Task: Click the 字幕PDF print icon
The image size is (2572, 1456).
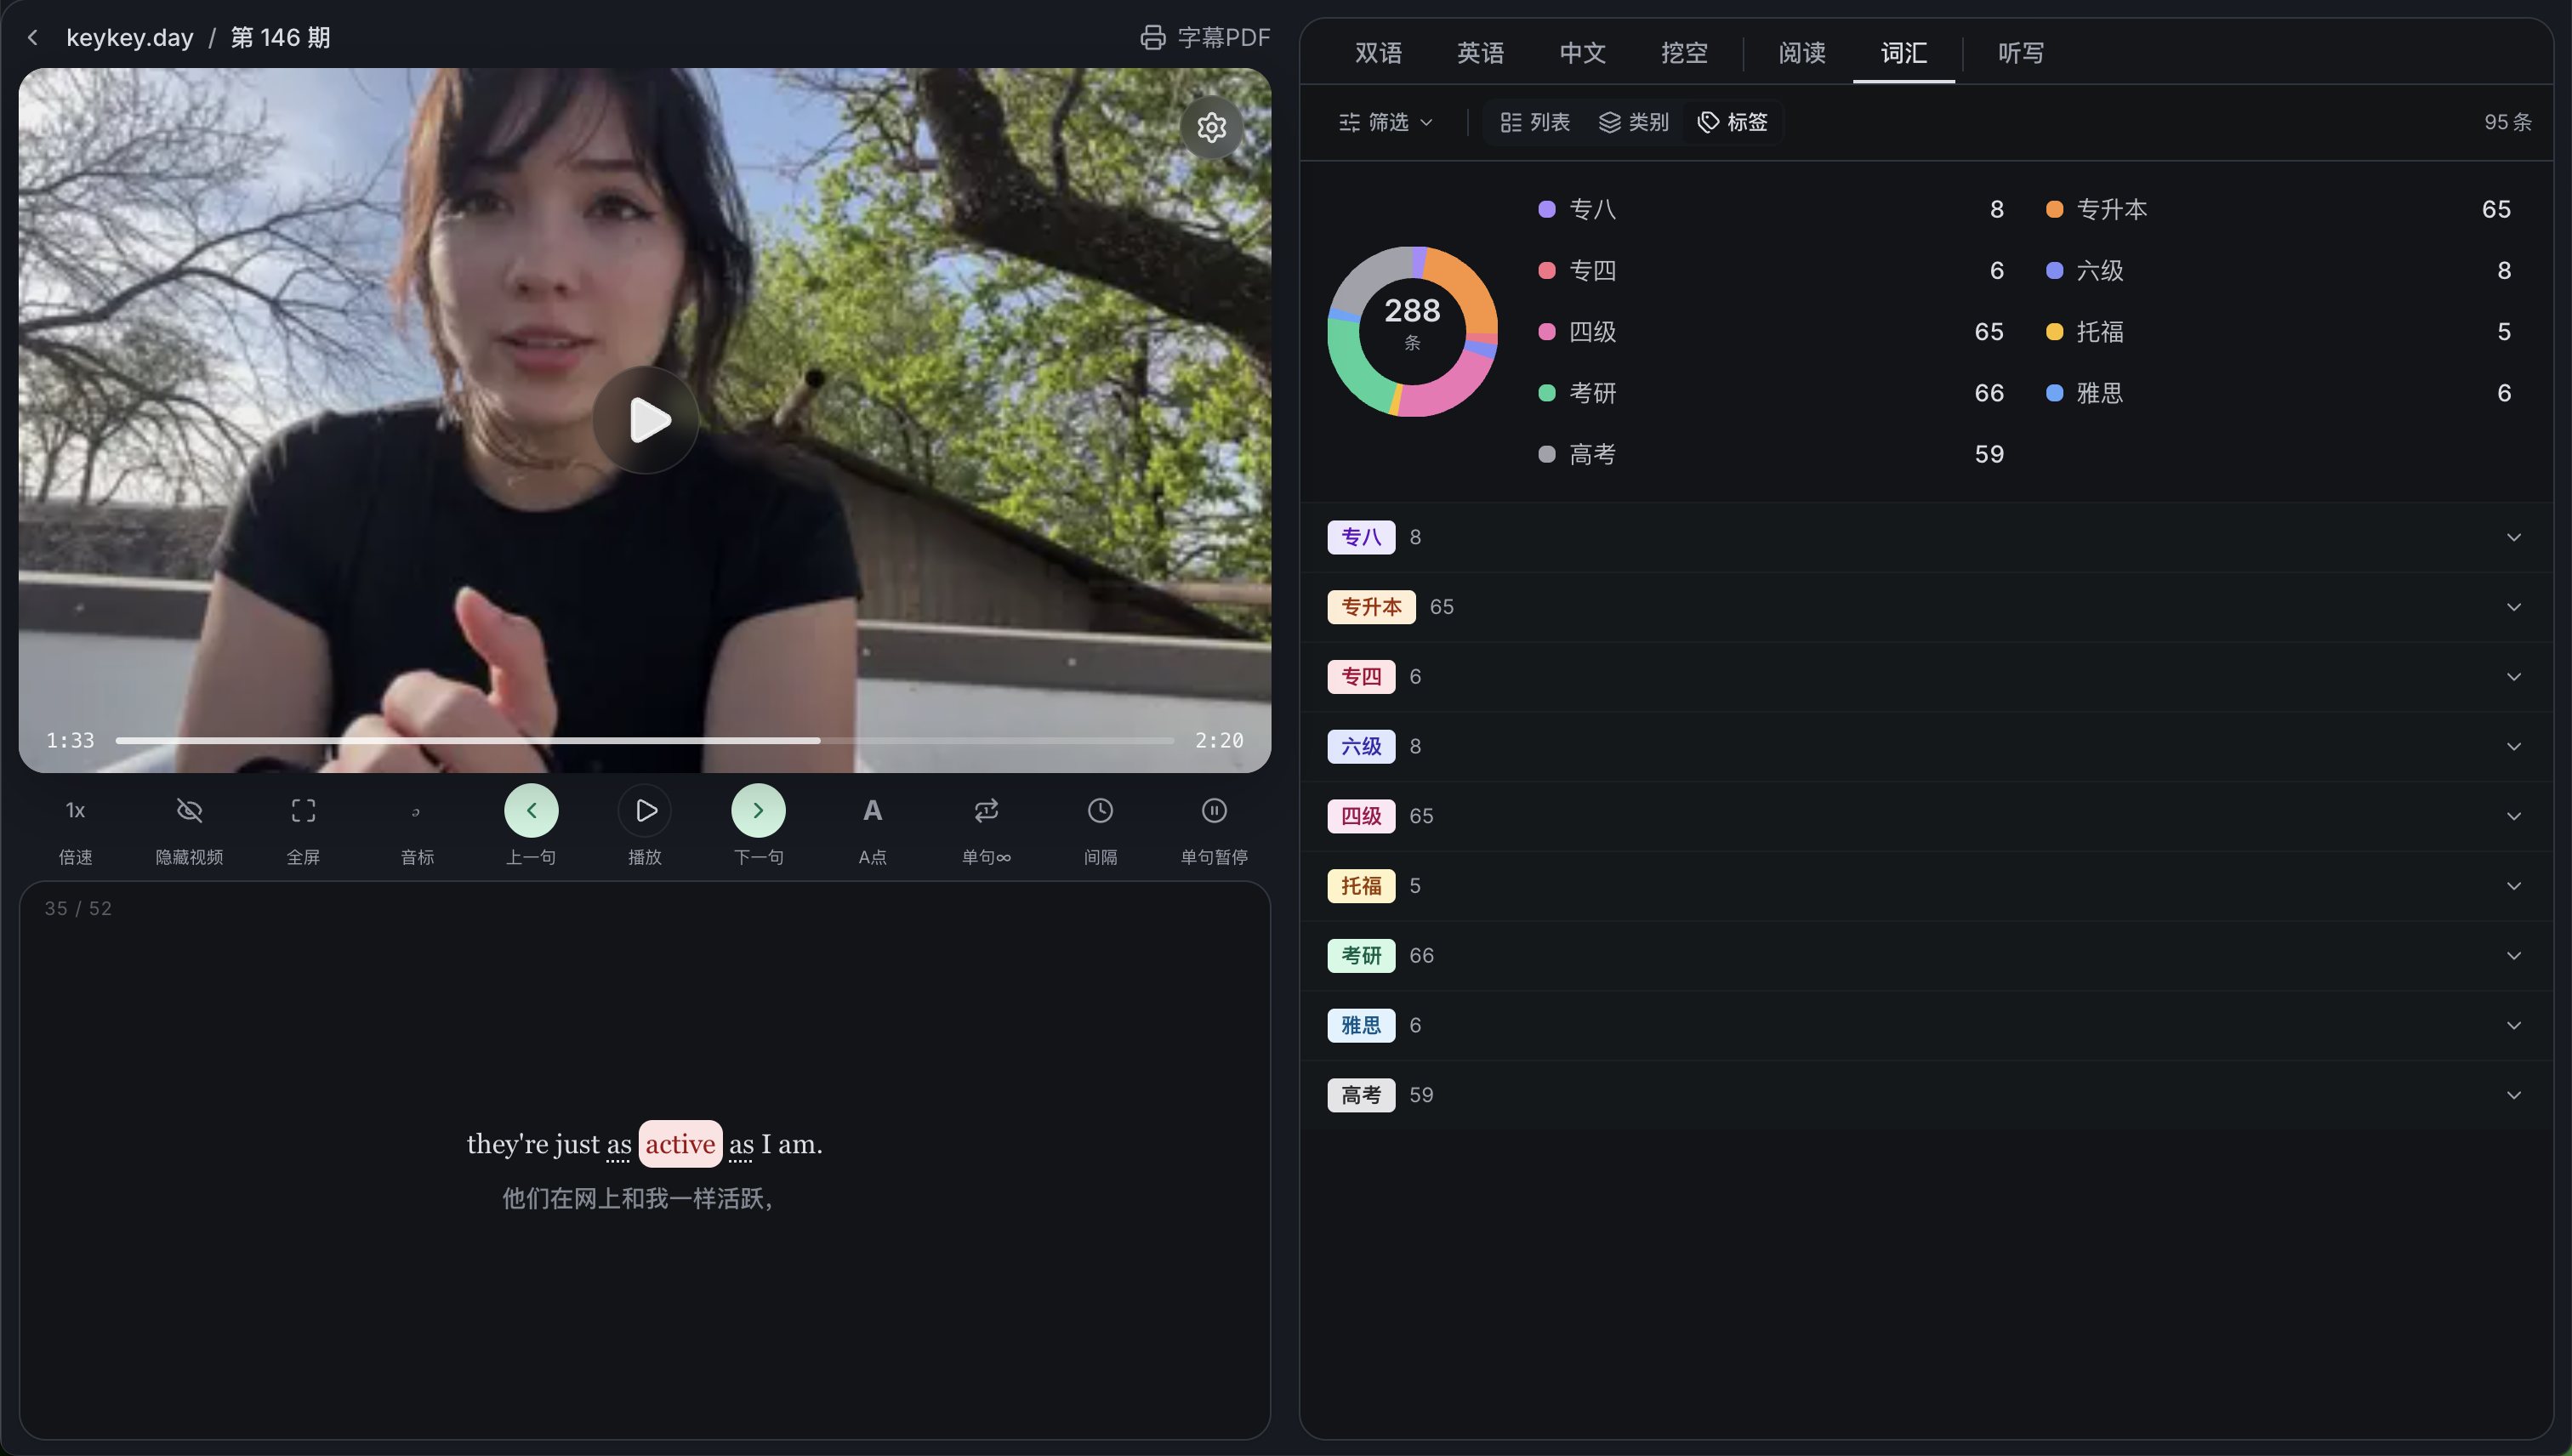Action: coord(1153,37)
